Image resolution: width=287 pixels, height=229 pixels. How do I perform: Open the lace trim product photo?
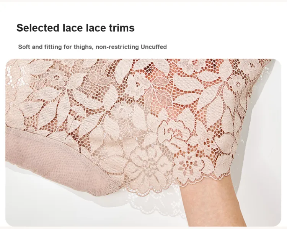click(143, 143)
